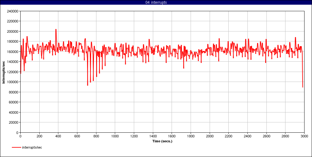Click the vertical "interrupts/sec" y-axis title
Viewport: 312px width, 157px height.
pos(4,72)
